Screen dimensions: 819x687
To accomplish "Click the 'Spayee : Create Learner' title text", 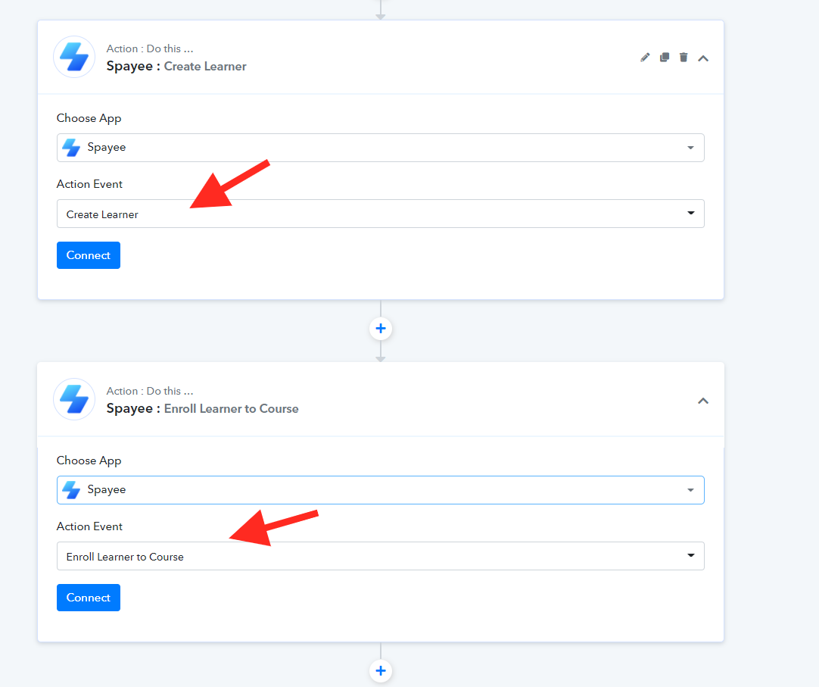I will (176, 67).
